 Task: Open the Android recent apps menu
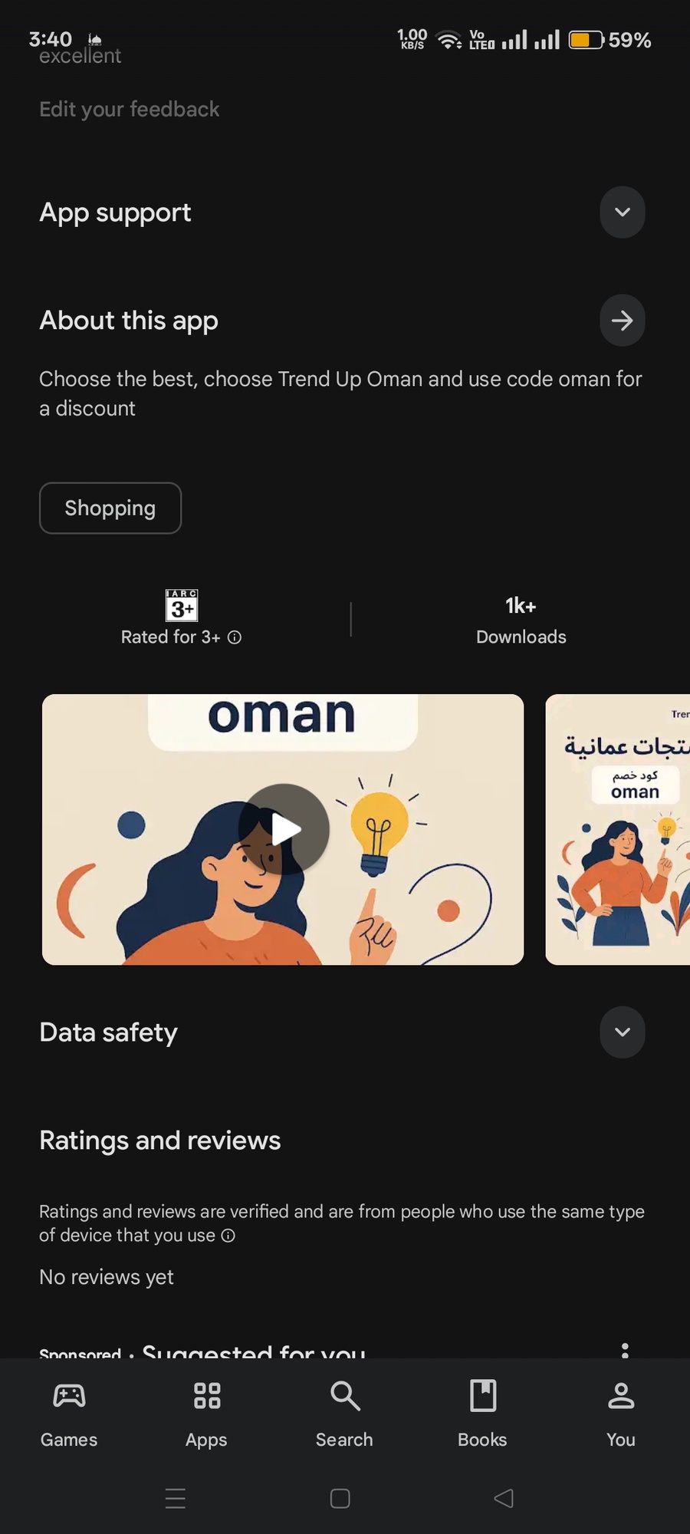[176, 1498]
